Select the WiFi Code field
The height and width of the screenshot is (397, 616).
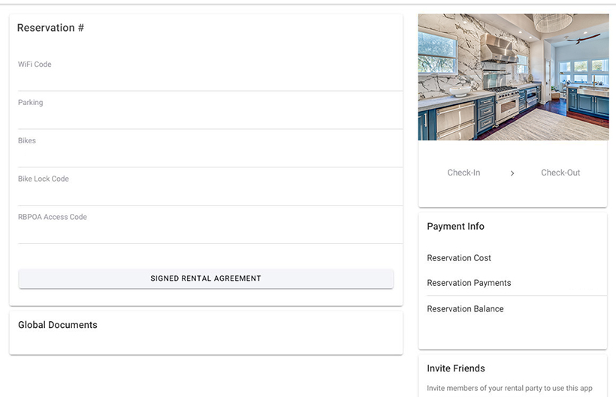210,72
